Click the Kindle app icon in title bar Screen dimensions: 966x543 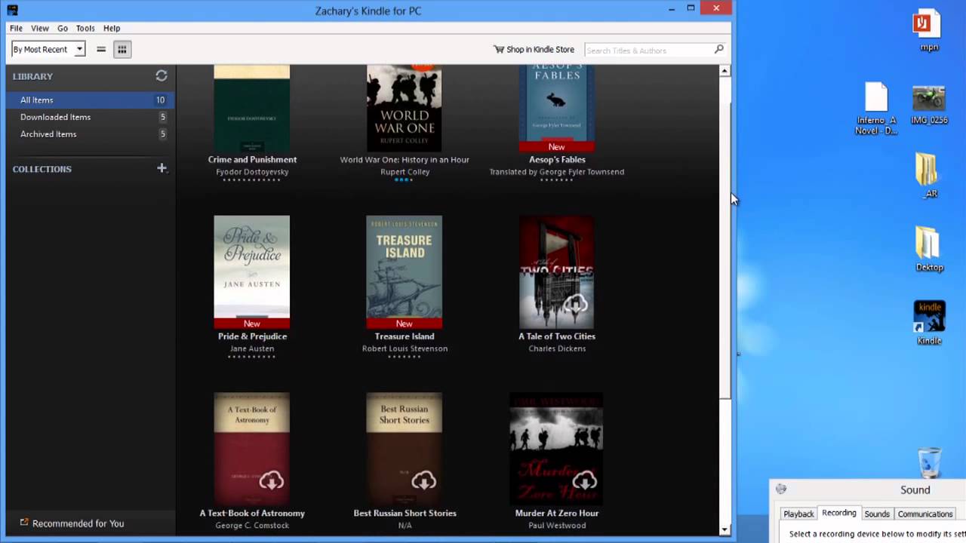12,10
